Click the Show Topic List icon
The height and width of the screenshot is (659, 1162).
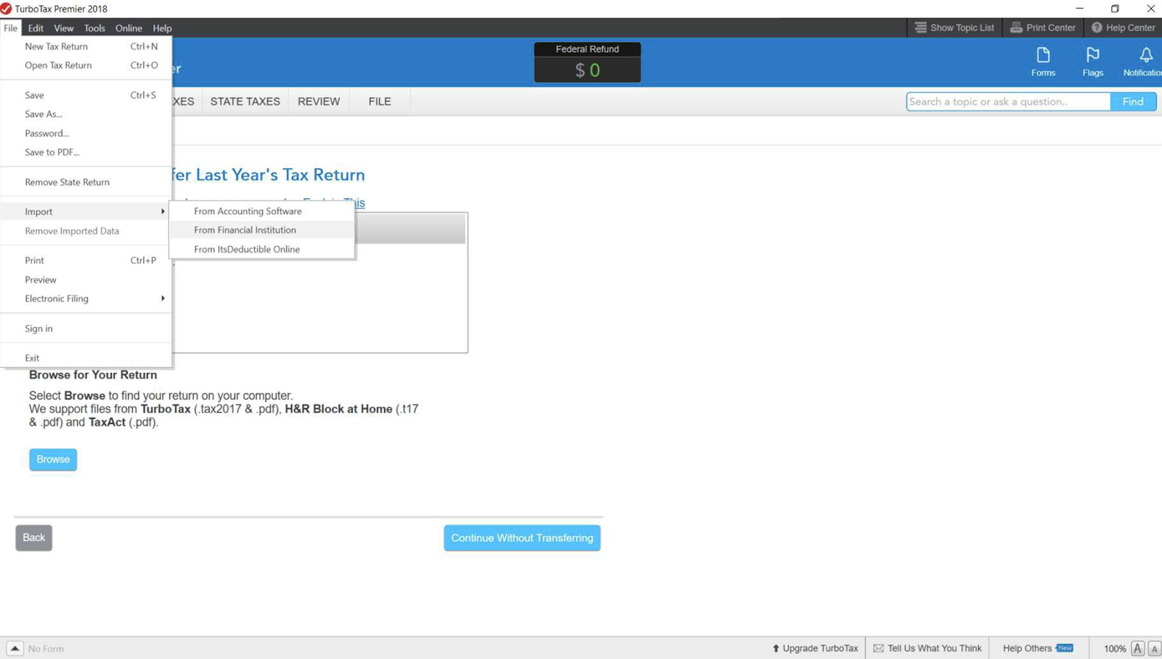(921, 28)
